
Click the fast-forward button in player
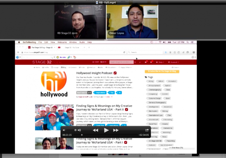pyautogui.click(x=116, y=130)
